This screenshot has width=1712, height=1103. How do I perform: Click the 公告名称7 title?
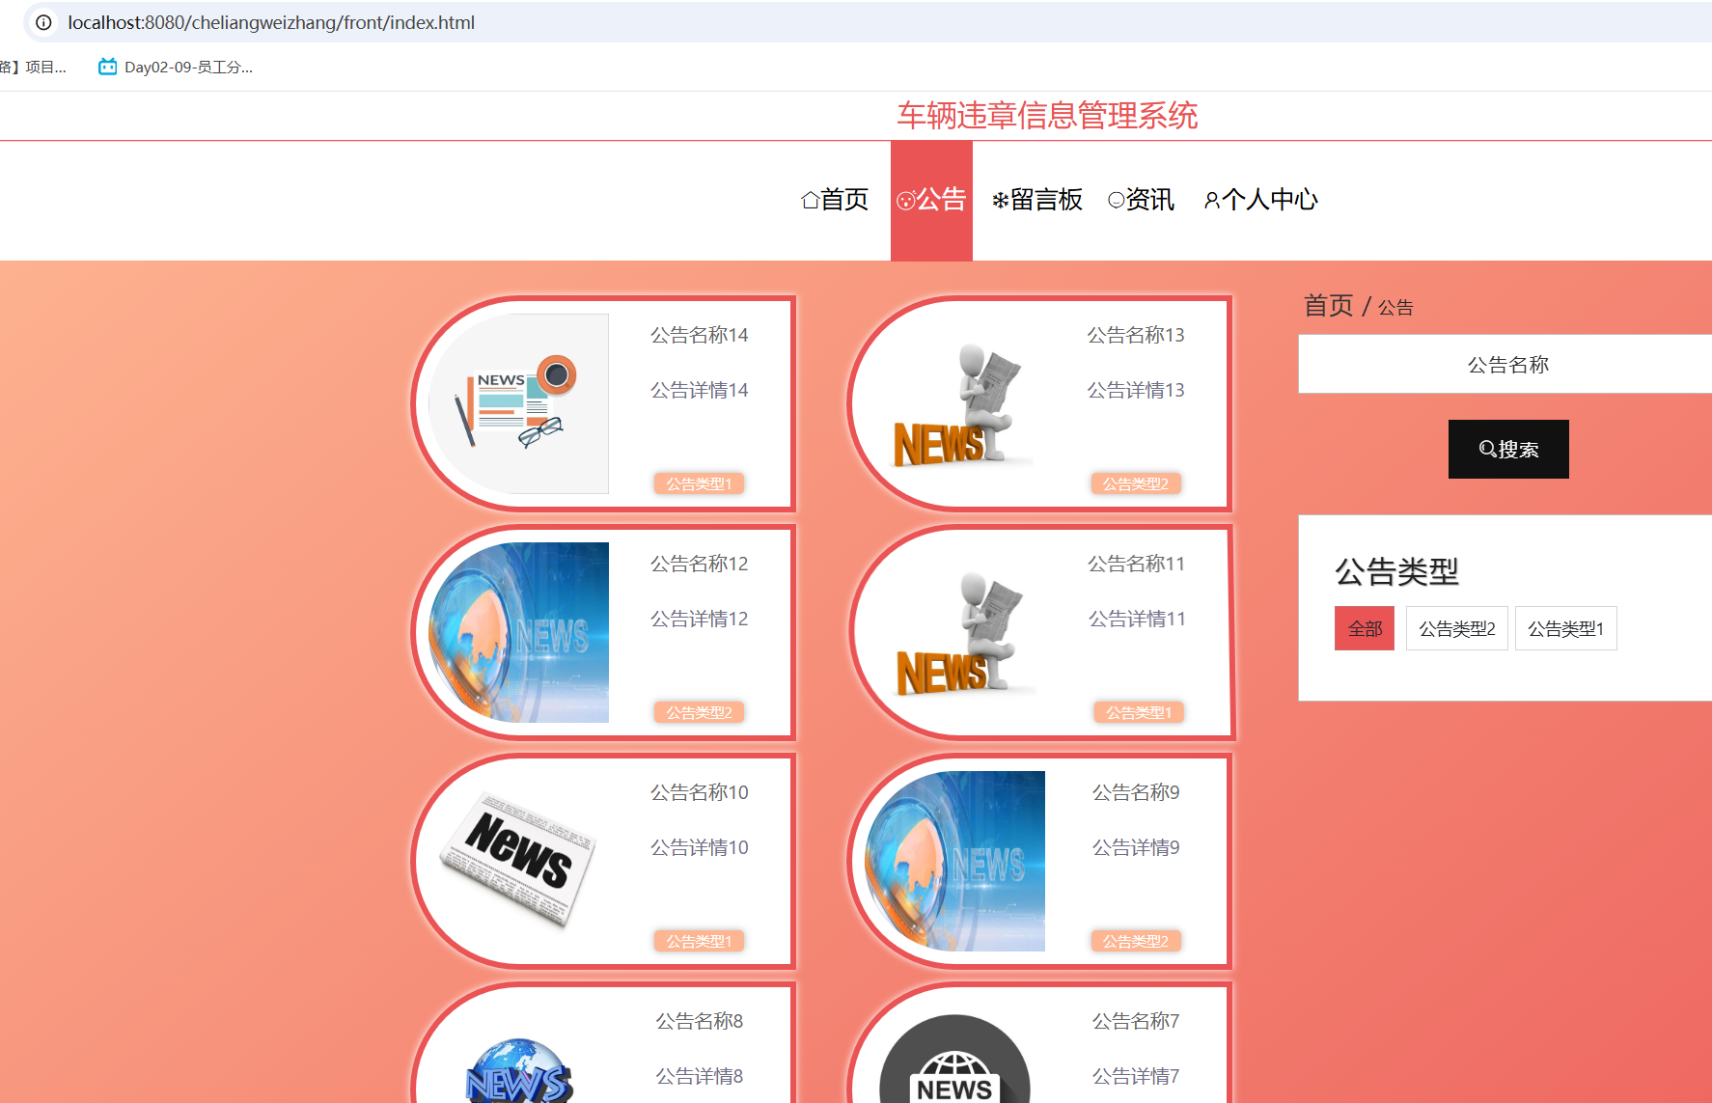point(1136,1021)
